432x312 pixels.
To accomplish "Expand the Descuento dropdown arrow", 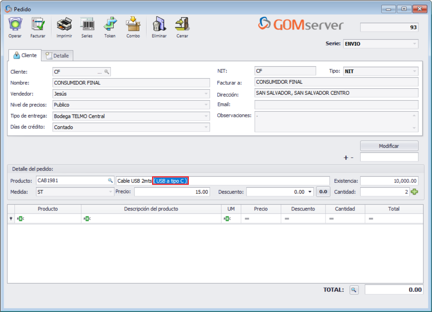I will pos(309,191).
